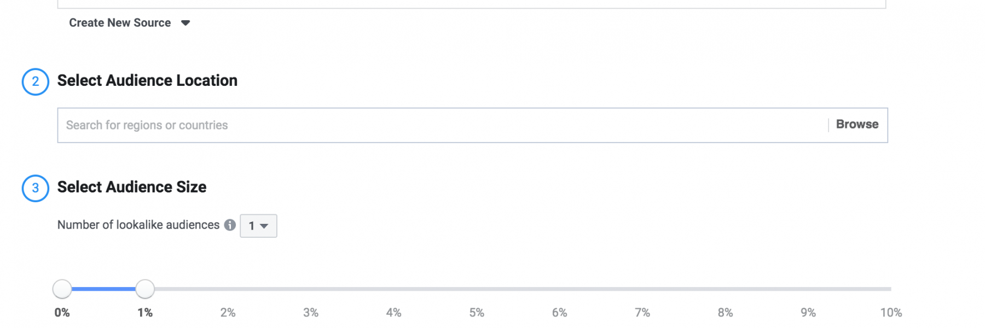Viewport: 985px width, 328px height.
Task: Click the arrow next to Create New Source
Action: point(186,23)
